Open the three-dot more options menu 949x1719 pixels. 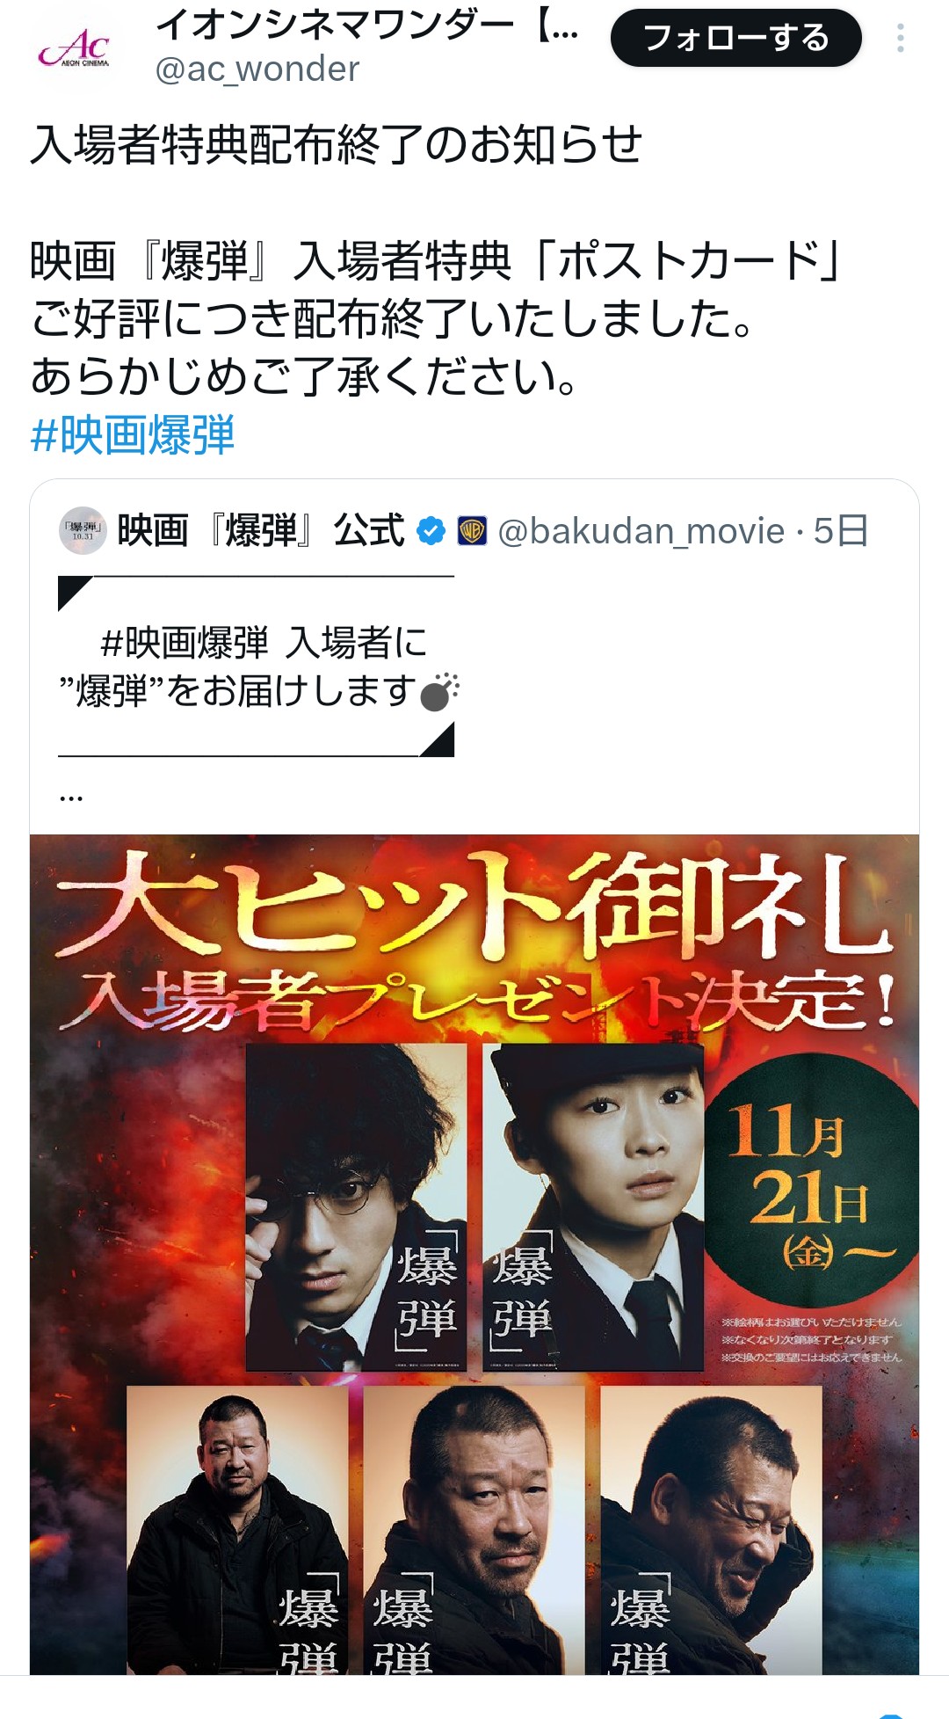pos(901,38)
